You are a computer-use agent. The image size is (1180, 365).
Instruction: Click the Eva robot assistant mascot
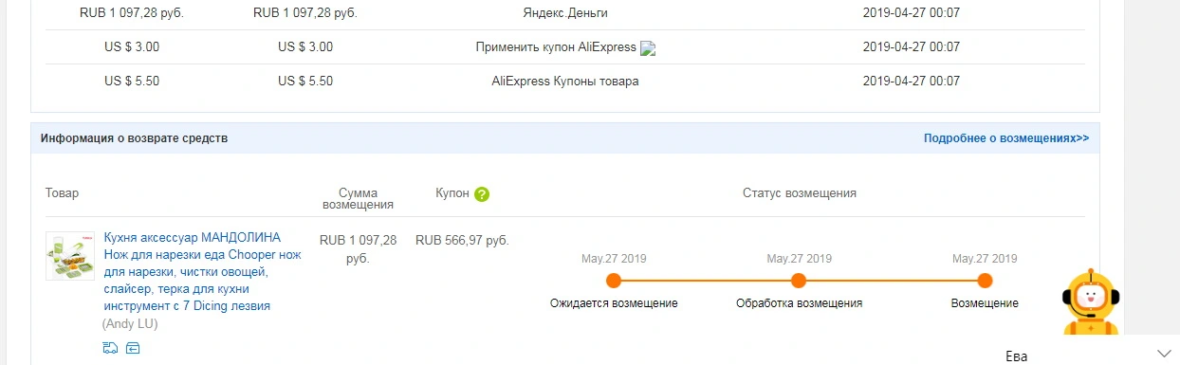1090,302
